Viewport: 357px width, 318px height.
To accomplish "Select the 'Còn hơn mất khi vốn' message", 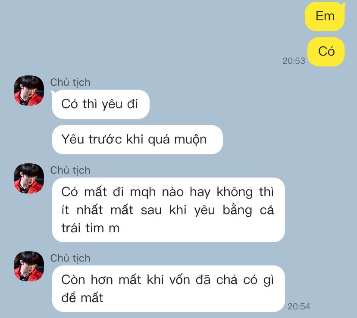I will tap(169, 289).
